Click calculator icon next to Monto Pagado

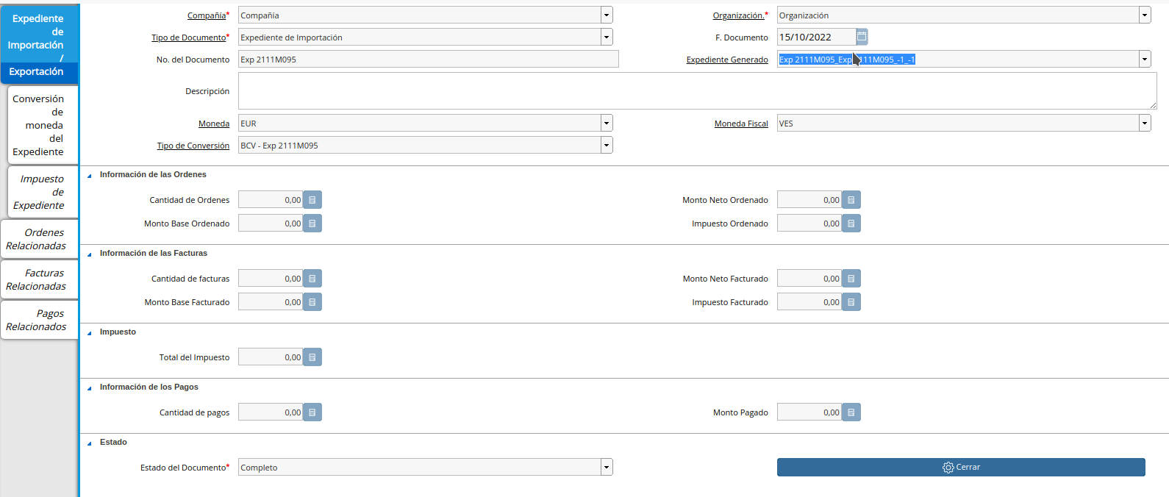851,412
